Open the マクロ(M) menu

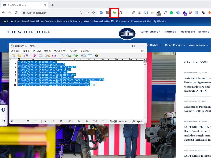pos(74,51)
